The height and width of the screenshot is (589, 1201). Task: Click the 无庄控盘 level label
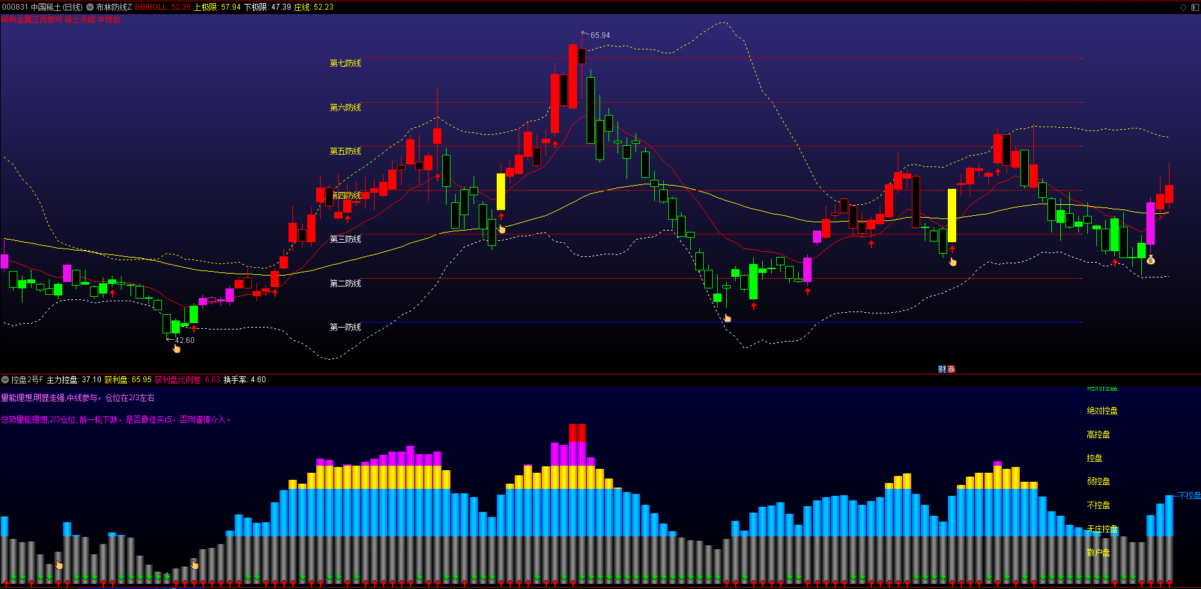point(1102,529)
